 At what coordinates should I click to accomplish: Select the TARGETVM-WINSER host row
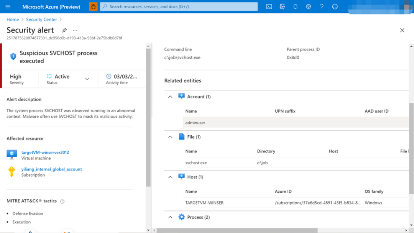pos(296,203)
